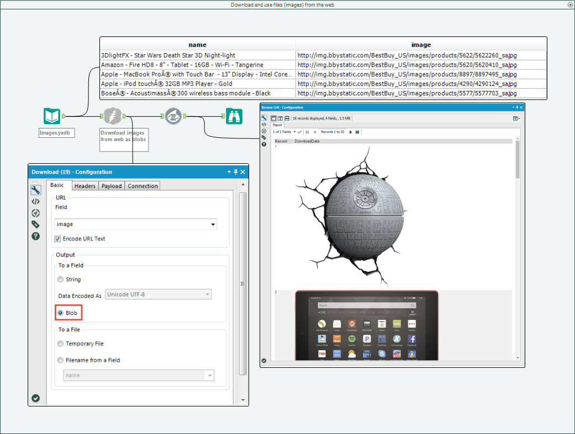Select the Images.yxdb Input Data tool
This screenshot has height=434, width=575.
click(x=52, y=116)
